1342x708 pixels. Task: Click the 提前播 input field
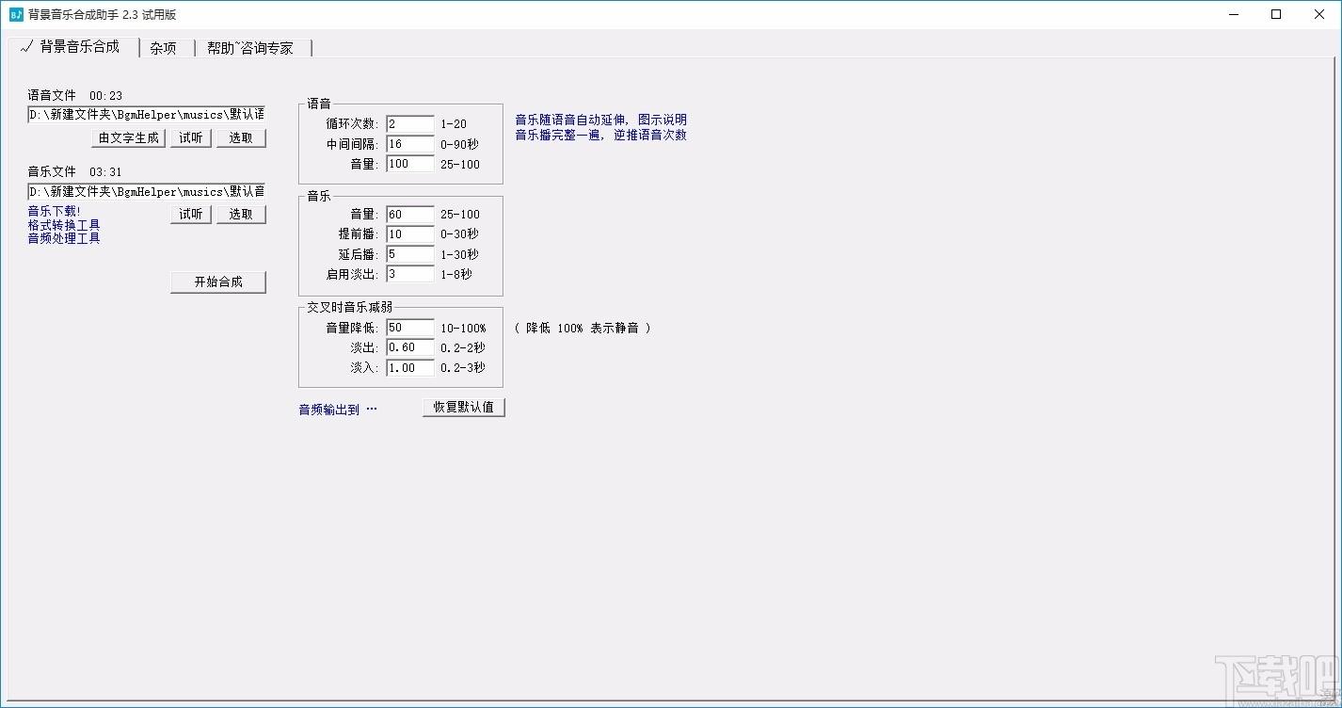click(x=410, y=234)
